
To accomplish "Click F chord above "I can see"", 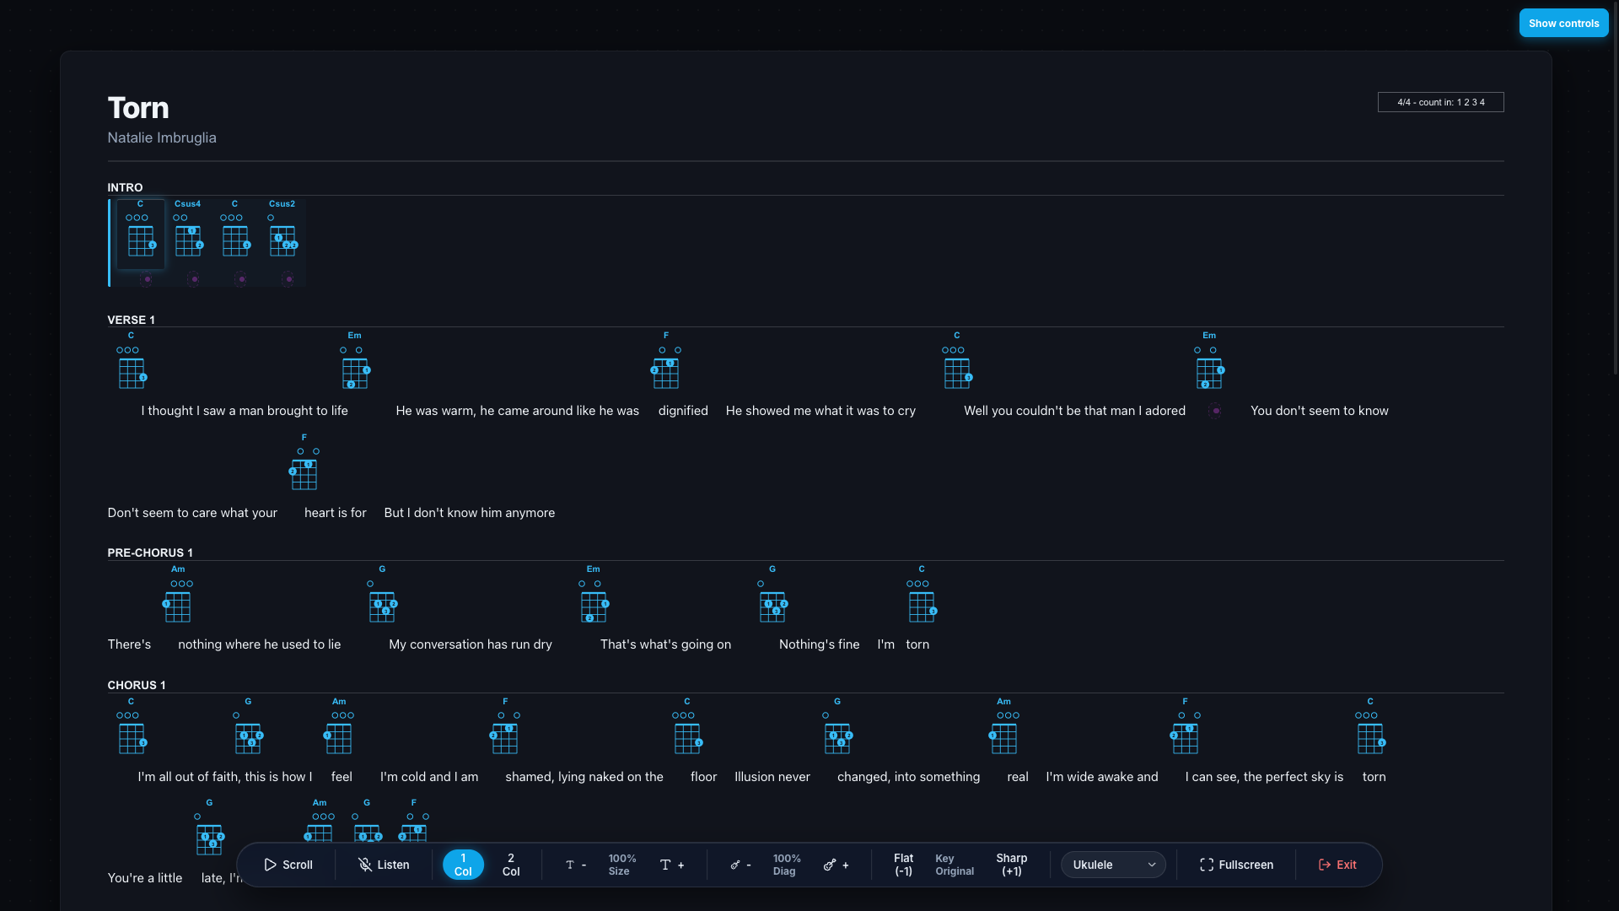I will click(1185, 727).
